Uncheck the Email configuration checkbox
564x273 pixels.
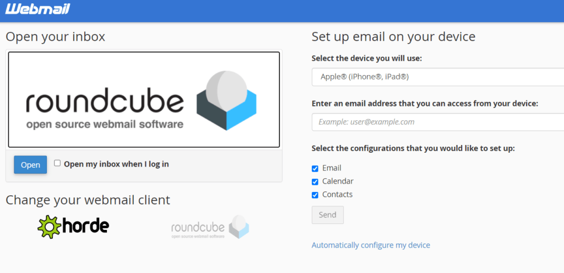coord(315,169)
